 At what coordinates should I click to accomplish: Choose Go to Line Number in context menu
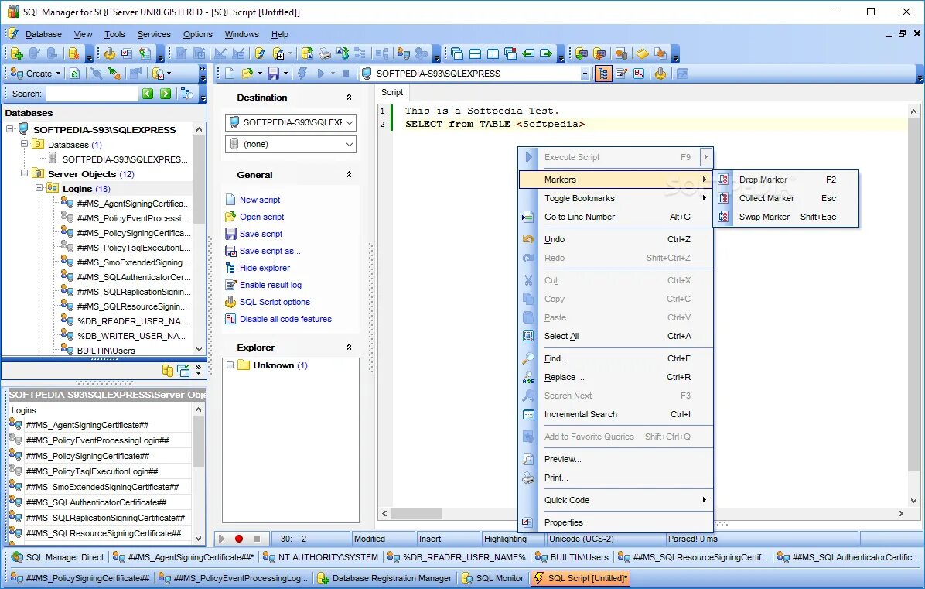click(616, 217)
